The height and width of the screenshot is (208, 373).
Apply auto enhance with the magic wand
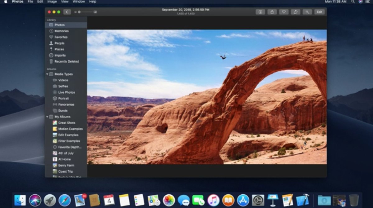[307, 12]
